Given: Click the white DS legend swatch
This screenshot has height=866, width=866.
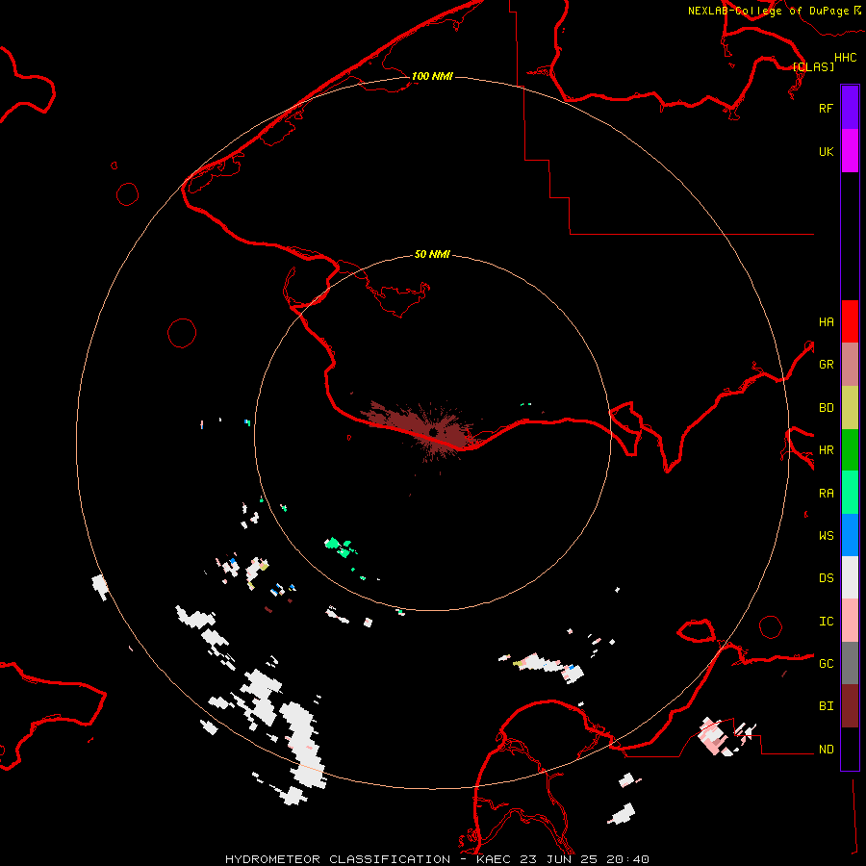Looking at the screenshot, I should [850, 577].
